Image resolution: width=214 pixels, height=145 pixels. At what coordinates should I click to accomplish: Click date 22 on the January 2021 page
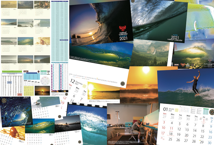tap(202, 137)
